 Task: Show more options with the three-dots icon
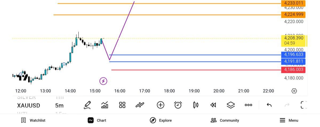[248, 105]
